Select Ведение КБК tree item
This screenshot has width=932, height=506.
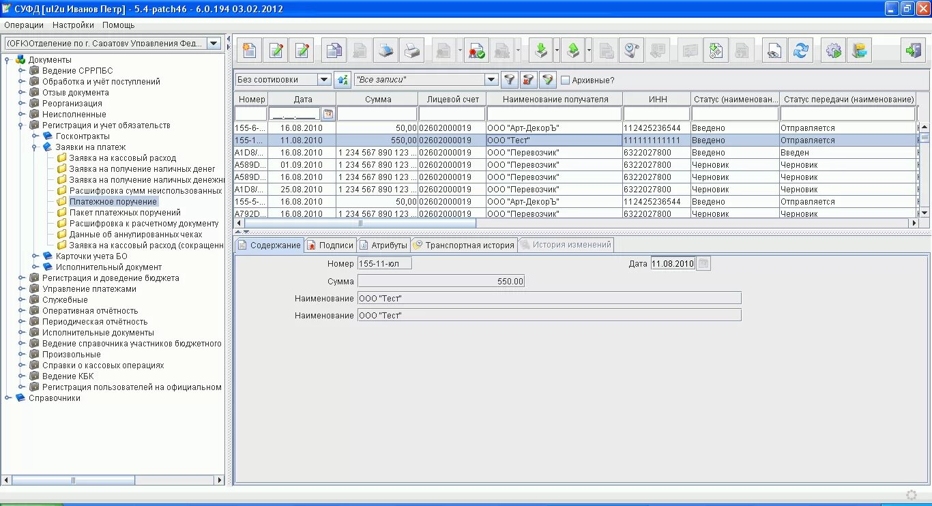68,376
